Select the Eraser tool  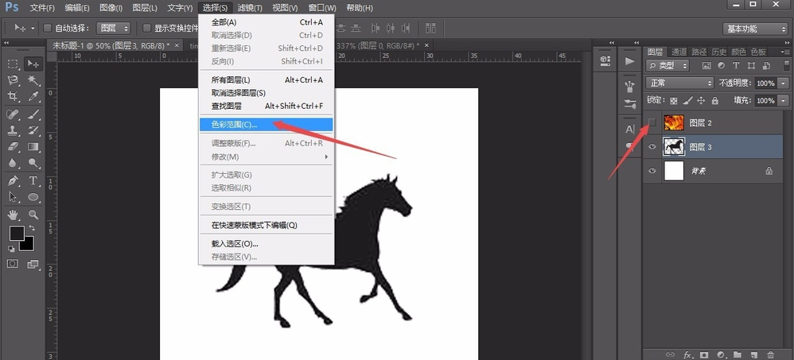14,147
